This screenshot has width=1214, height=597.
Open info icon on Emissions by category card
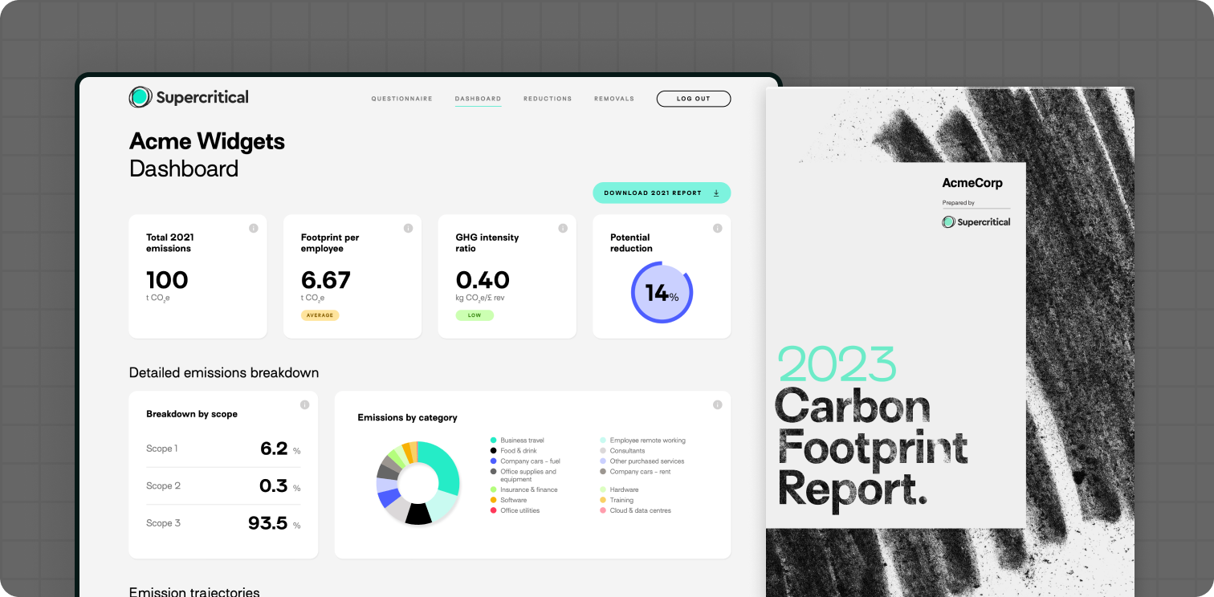[x=718, y=404]
